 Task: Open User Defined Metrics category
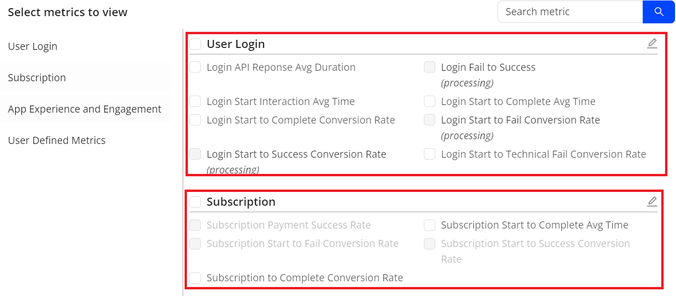pyautogui.click(x=57, y=141)
